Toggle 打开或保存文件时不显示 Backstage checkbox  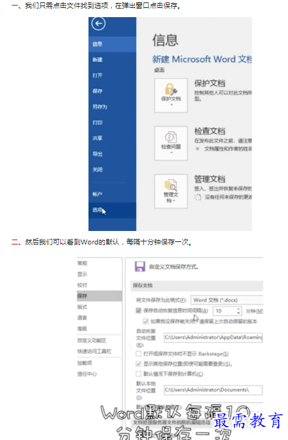pyautogui.click(x=139, y=354)
